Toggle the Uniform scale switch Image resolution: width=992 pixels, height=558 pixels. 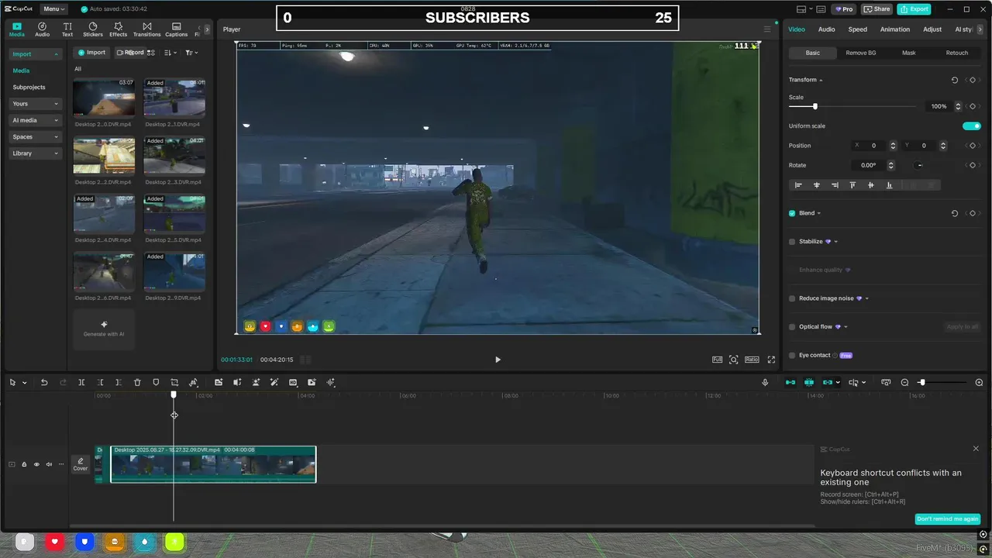972,126
